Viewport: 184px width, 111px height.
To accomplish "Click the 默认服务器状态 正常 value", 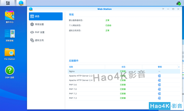I will click(107, 20).
